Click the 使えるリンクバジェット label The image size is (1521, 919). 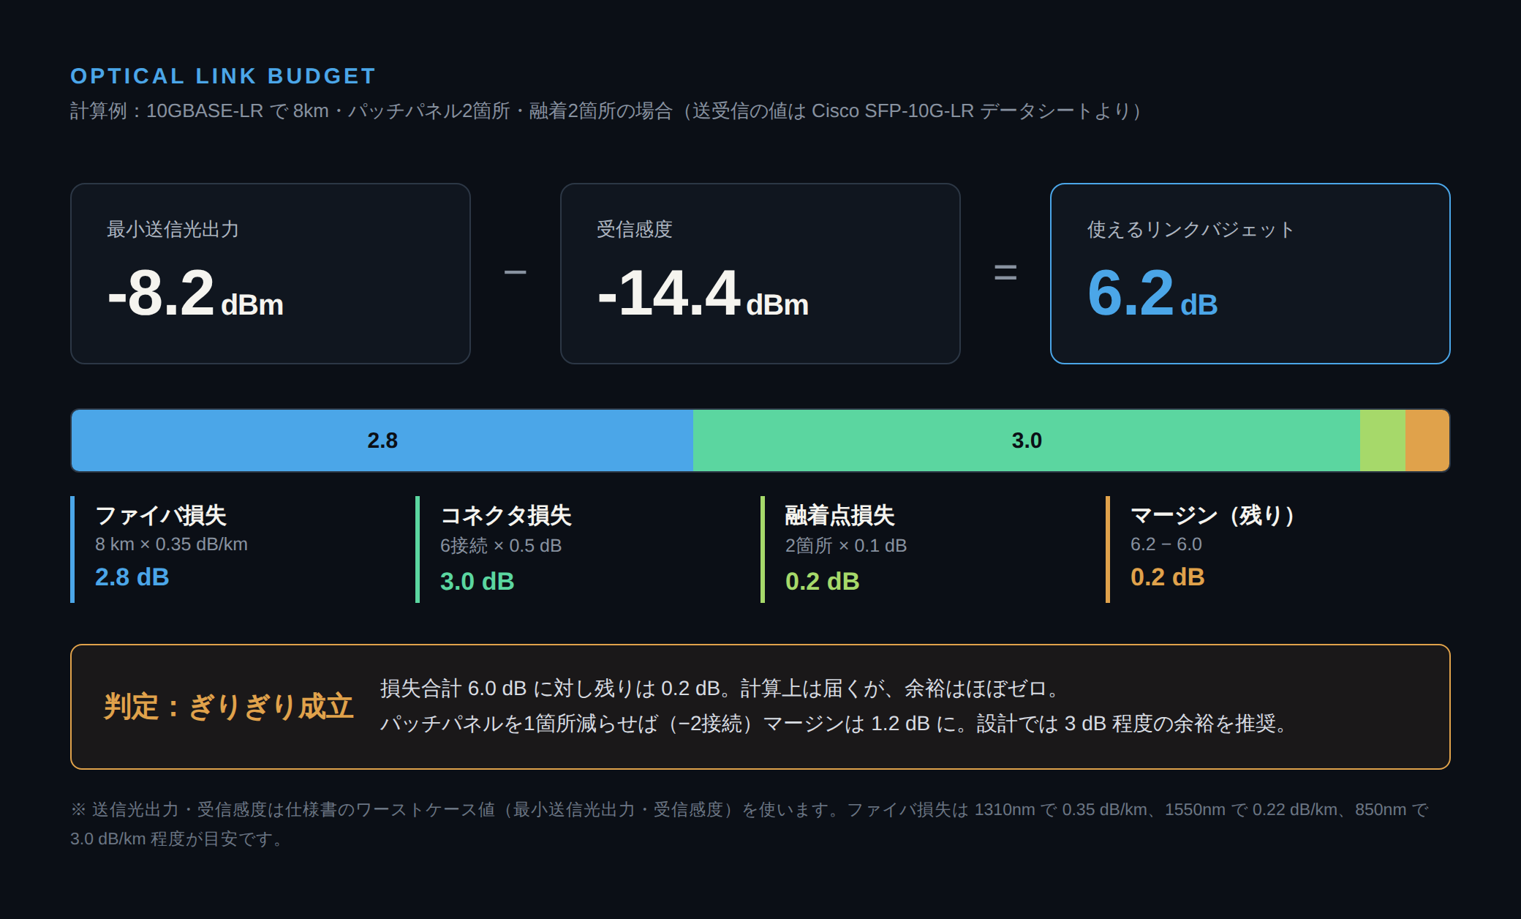pos(1190,230)
